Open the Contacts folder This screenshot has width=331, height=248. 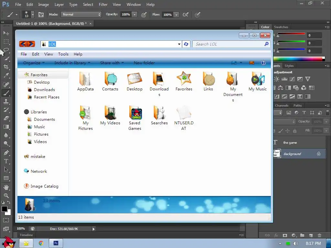[x=110, y=81]
